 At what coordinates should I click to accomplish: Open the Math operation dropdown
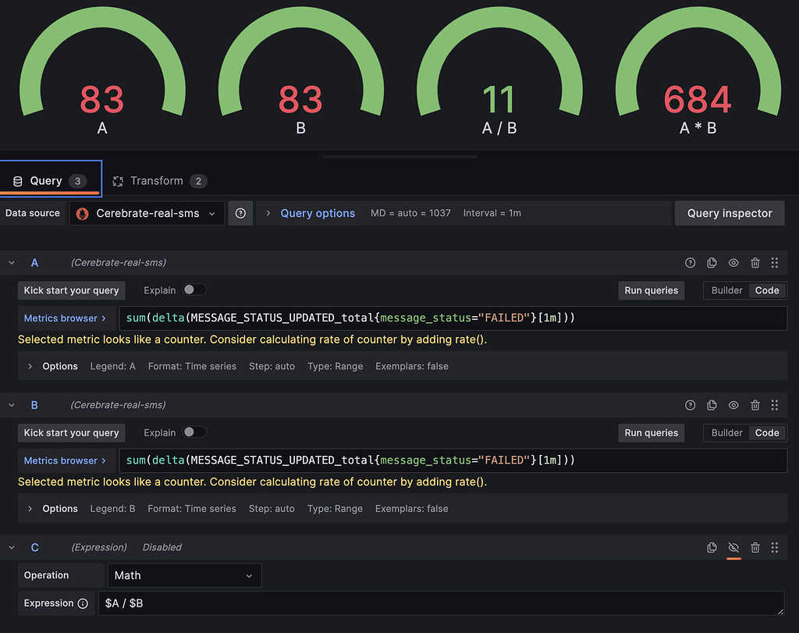tap(184, 575)
